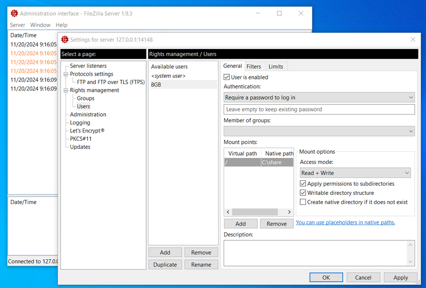Minimize the Administration interface window
Screen dimensions: 426x288
point(258,13)
